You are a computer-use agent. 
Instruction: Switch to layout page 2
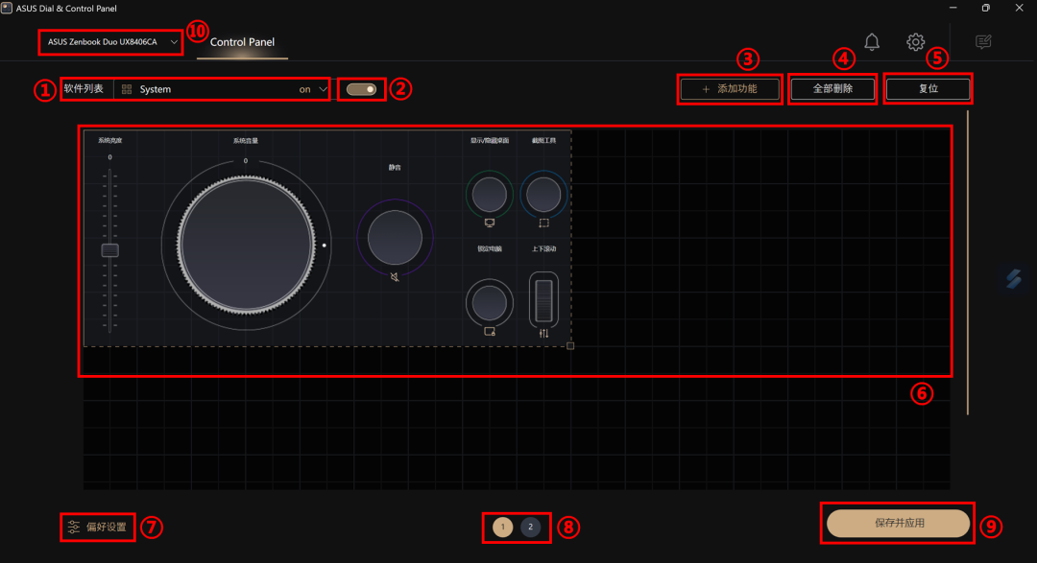[x=530, y=527]
